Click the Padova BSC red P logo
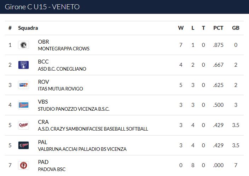 coord(23,165)
